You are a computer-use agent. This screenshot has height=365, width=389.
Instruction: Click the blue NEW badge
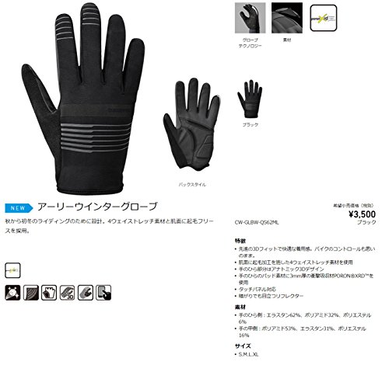point(19,208)
